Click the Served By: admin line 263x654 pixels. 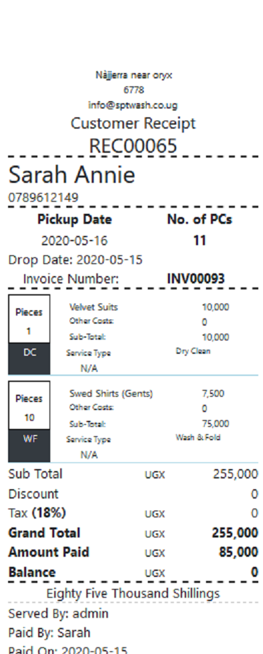coord(58,614)
